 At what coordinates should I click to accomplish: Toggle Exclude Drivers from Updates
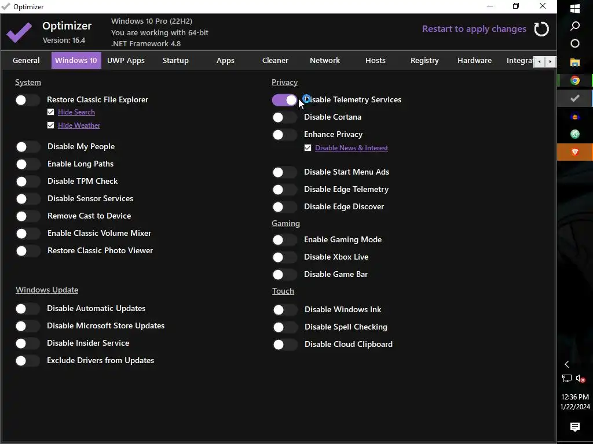27,361
